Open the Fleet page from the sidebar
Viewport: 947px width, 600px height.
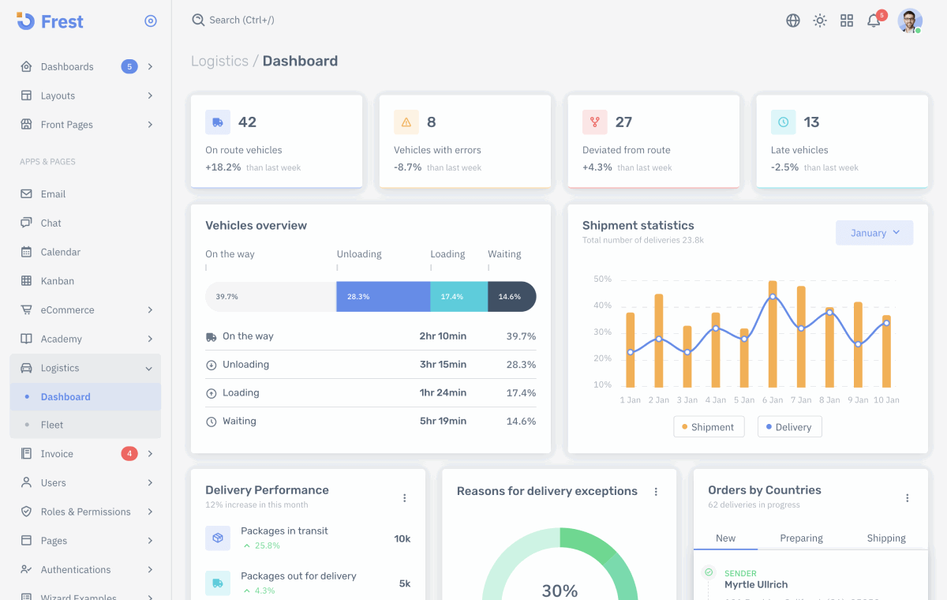coord(52,424)
